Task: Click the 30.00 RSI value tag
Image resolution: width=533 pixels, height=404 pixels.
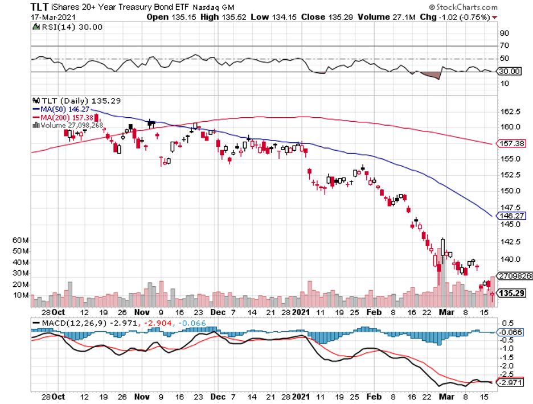Action: coord(509,71)
